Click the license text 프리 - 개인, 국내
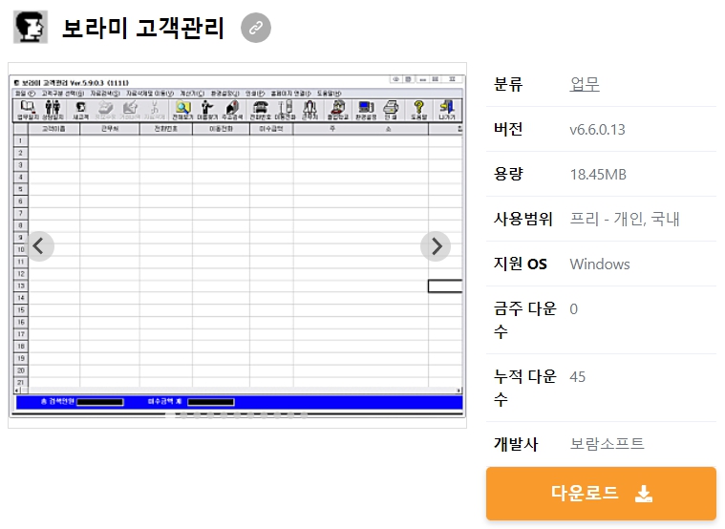Image resolution: width=725 pixels, height=529 pixels. pyautogui.click(x=625, y=219)
